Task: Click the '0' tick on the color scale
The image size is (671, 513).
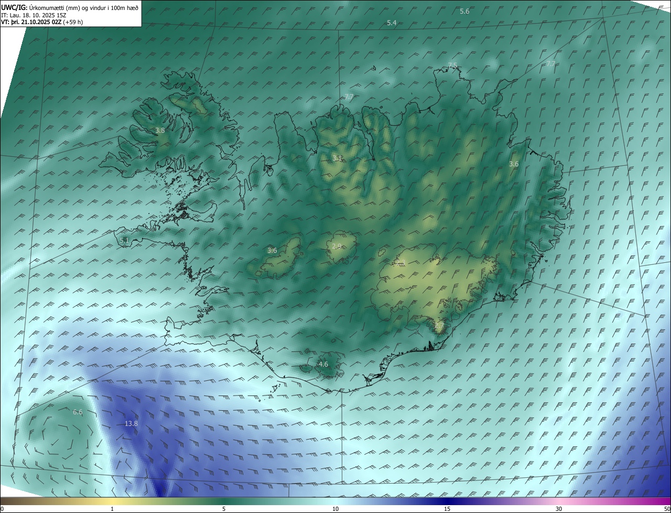Action: coord(2,509)
